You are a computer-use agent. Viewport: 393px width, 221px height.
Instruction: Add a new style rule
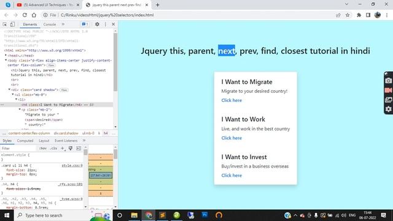(63, 149)
